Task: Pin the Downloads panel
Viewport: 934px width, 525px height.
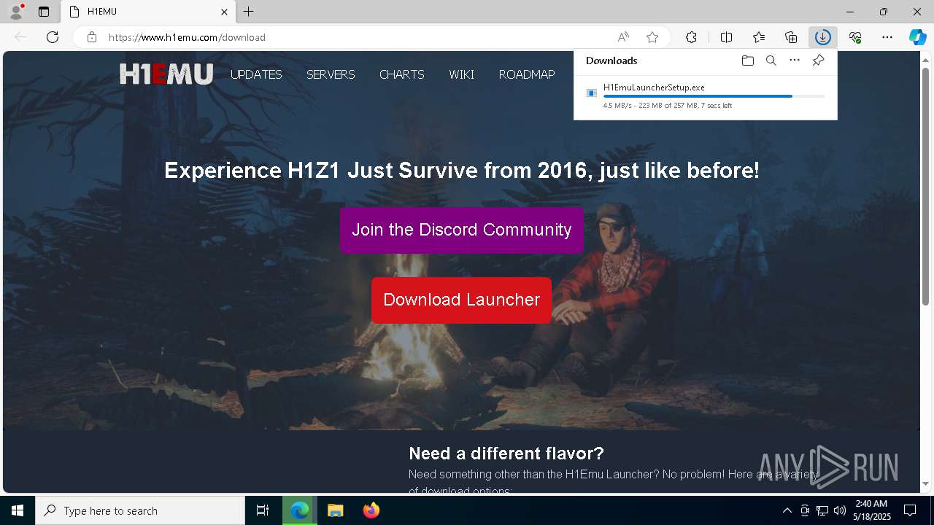Action: pos(818,61)
